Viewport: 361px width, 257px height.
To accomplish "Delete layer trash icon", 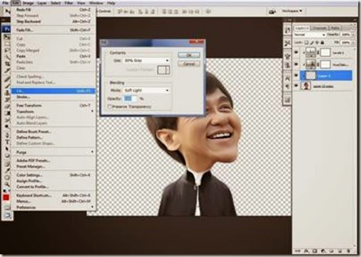I will coord(349,251).
